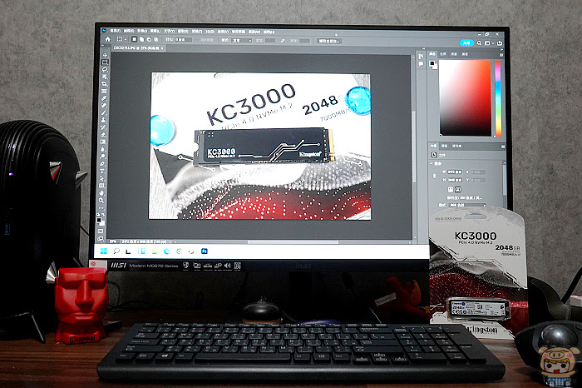Select the Brush tool
Image resolution: width=582 pixels, height=388 pixels.
pos(104,113)
